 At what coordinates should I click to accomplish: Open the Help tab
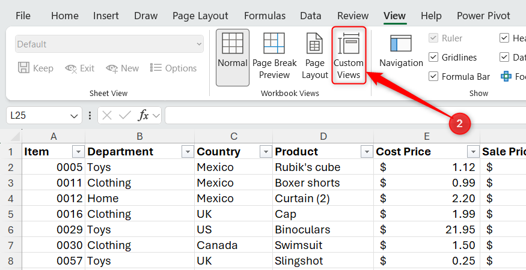click(431, 16)
